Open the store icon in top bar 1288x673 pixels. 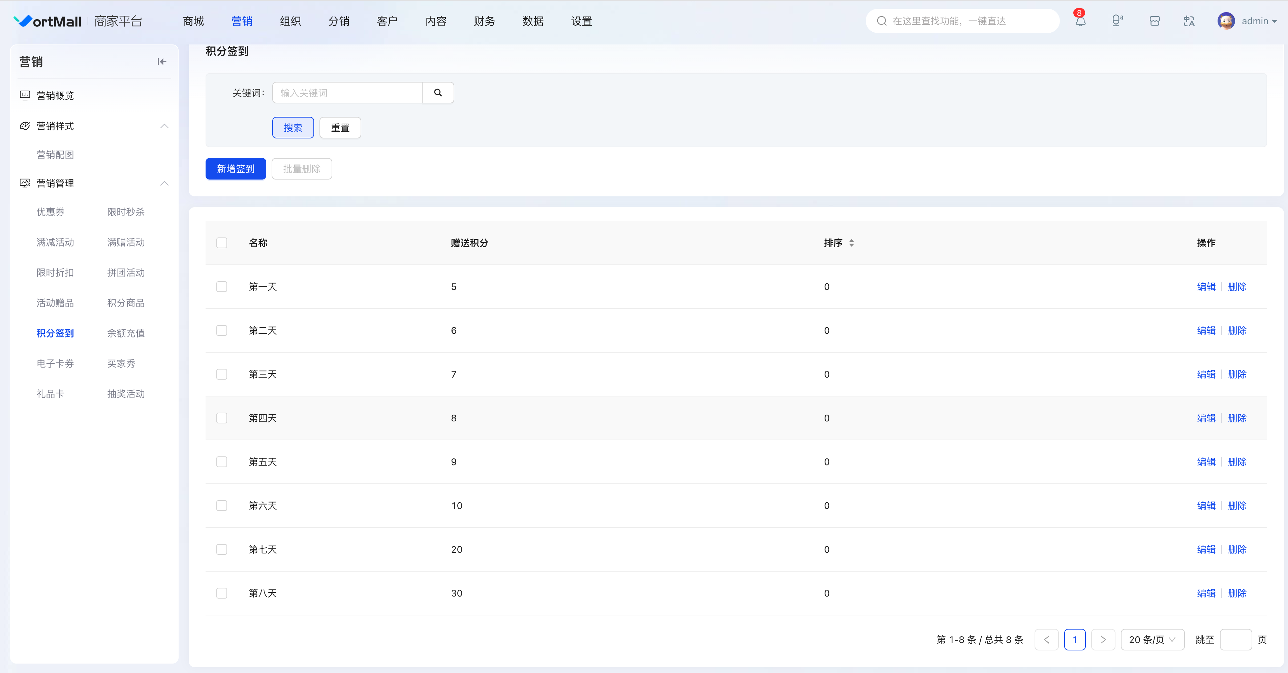[x=1155, y=21]
